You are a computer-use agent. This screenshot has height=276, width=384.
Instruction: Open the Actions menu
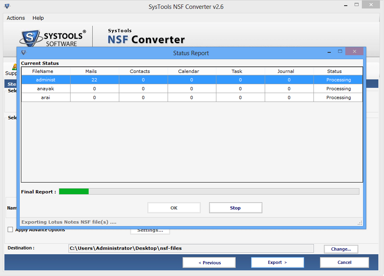pos(16,18)
